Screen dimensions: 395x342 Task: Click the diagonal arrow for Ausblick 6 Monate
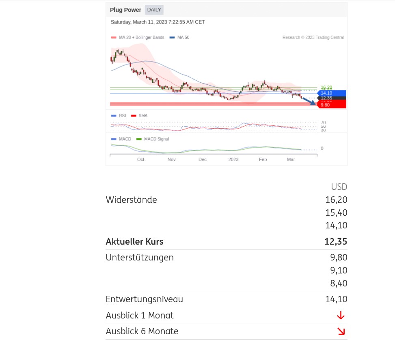(341, 331)
